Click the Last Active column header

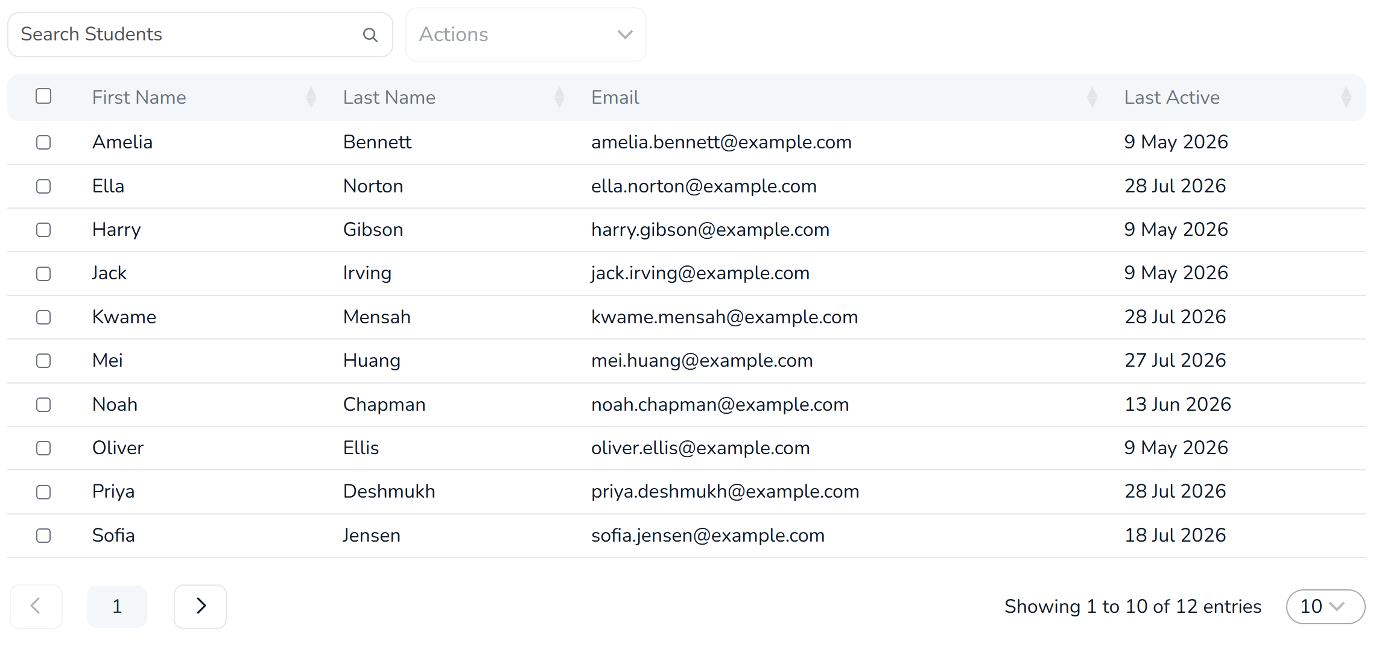(1172, 97)
